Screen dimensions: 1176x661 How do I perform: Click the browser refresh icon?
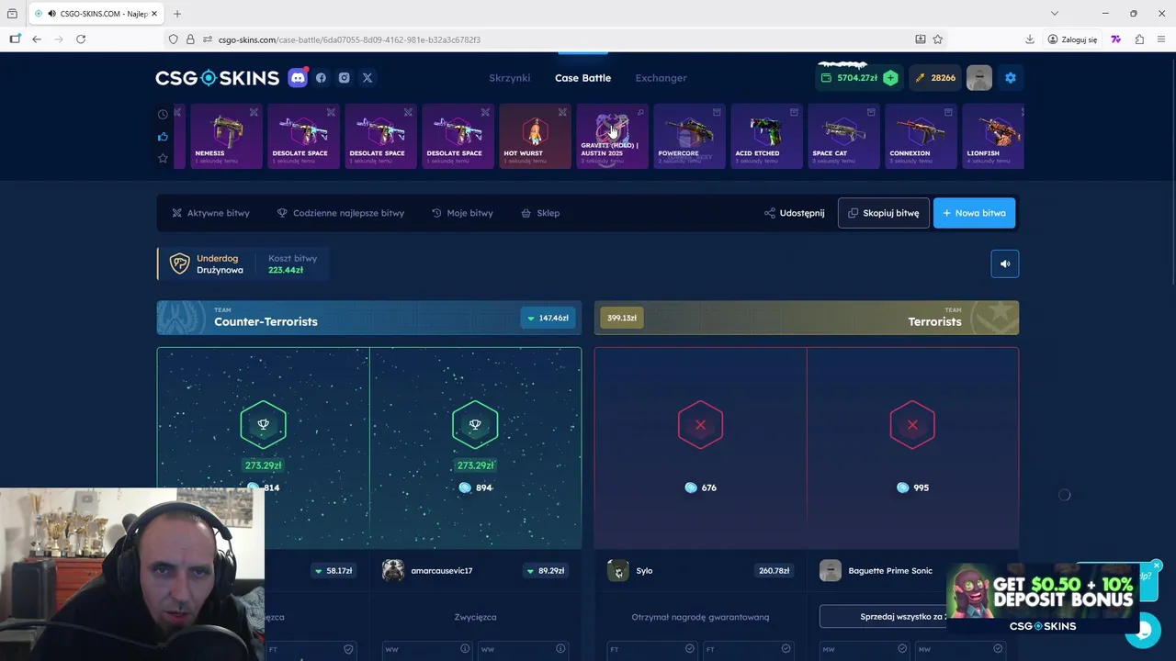point(81,39)
